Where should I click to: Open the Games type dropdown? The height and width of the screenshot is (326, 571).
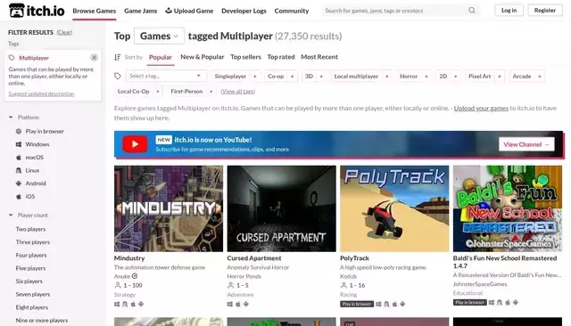[159, 36]
